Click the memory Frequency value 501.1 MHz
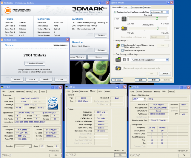The height and width of the screenshot is (158, 191). tap(101, 112)
